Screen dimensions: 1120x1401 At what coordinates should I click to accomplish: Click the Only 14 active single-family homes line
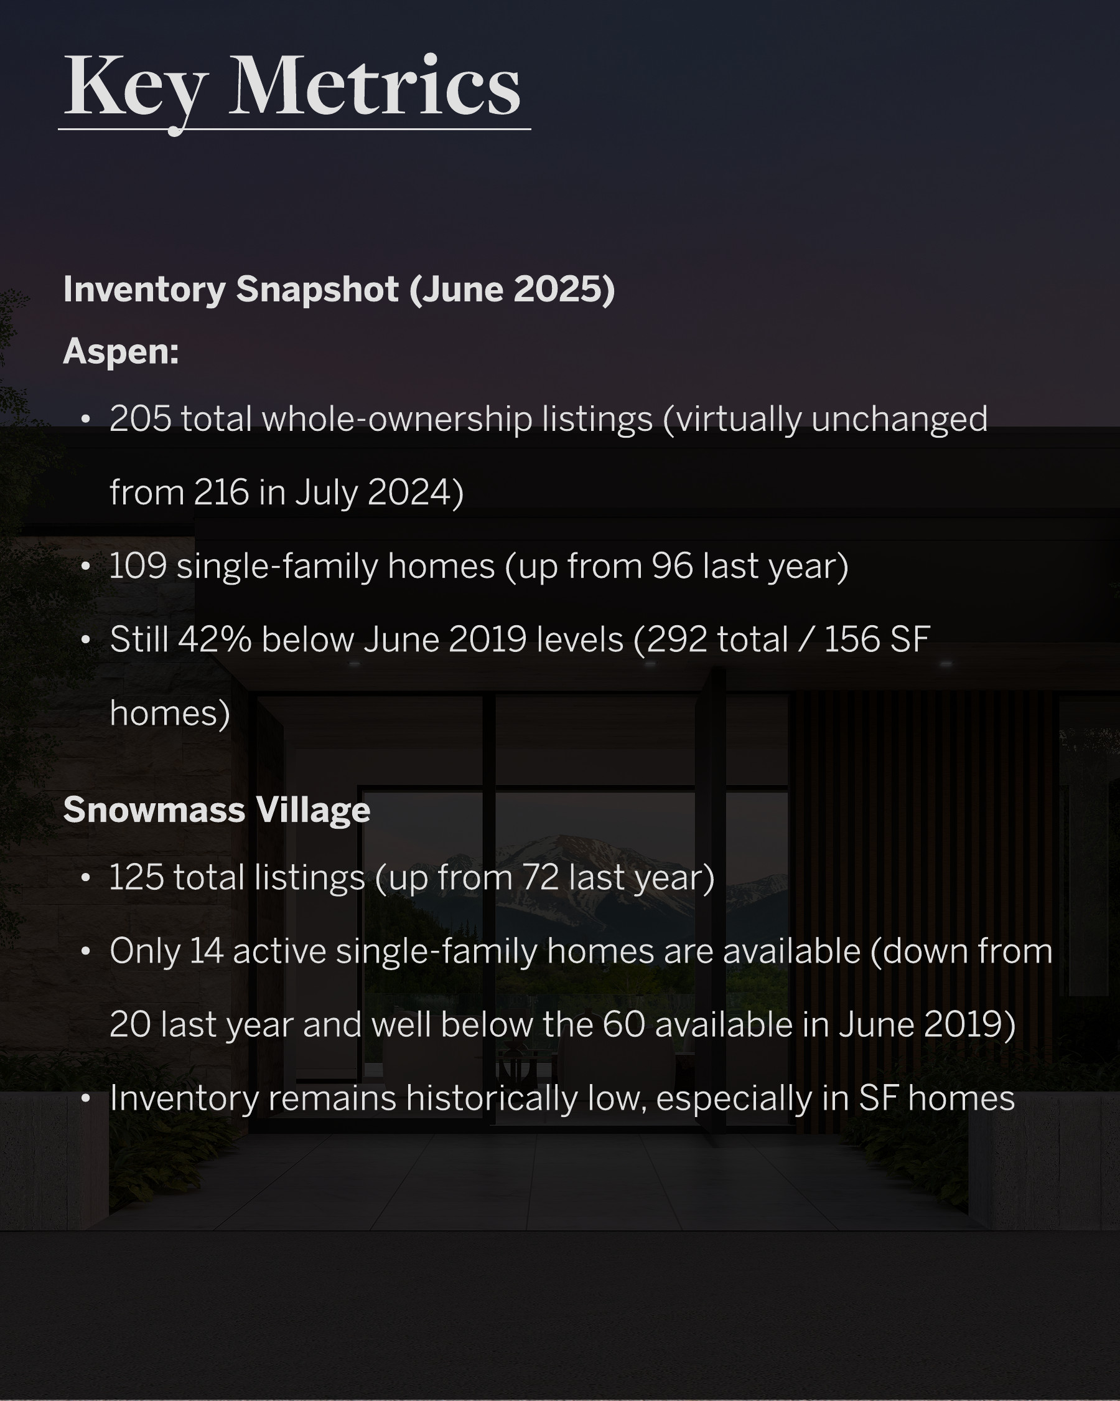pos(581,951)
